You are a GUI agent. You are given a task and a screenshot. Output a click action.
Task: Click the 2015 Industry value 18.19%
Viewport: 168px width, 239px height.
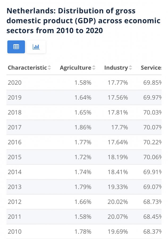point(118,157)
